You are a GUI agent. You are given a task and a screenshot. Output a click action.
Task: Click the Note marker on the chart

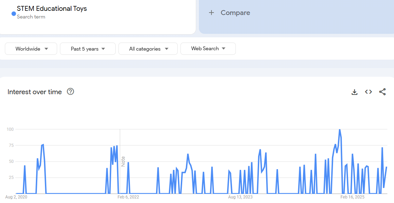click(123, 161)
